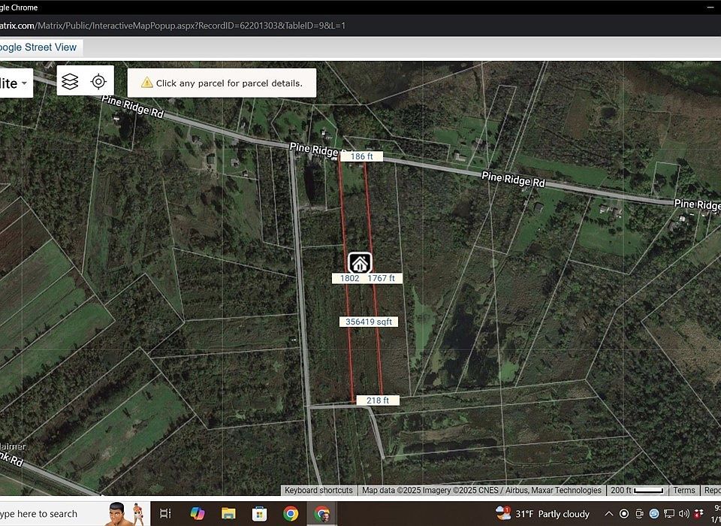Expand the Satellite map type dropdown
The height and width of the screenshot is (526, 721).
pos(15,82)
